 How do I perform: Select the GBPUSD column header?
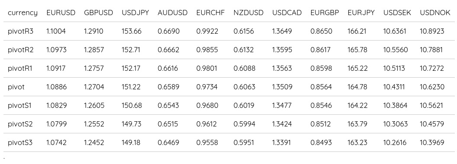click(x=99, y=13)
